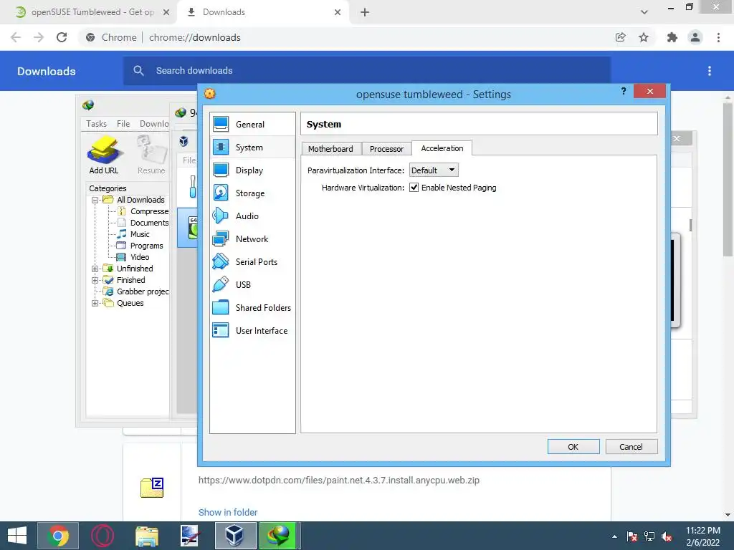
Task: Open Paravirtualization Interface dropdown
Action: click(x=434, y=170)
